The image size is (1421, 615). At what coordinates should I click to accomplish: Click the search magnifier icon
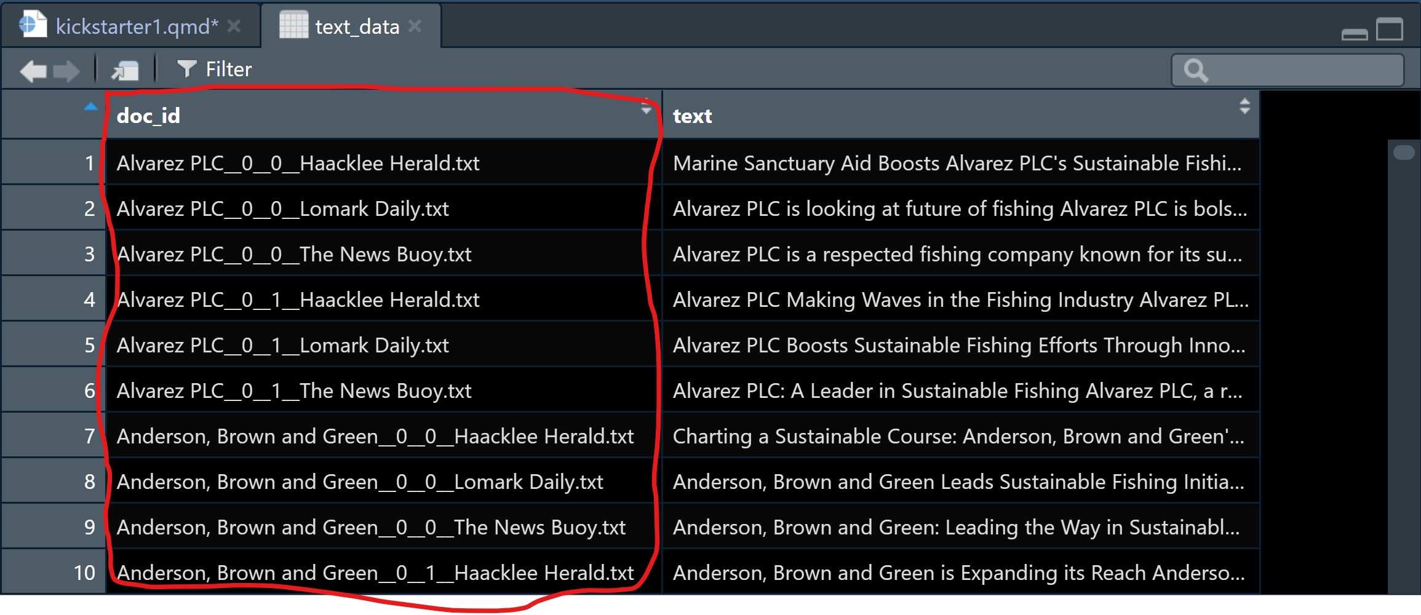(x=1195, y=71)
